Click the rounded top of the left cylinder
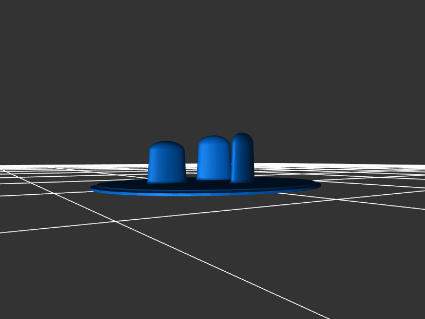425x319 pixels. 167,145
